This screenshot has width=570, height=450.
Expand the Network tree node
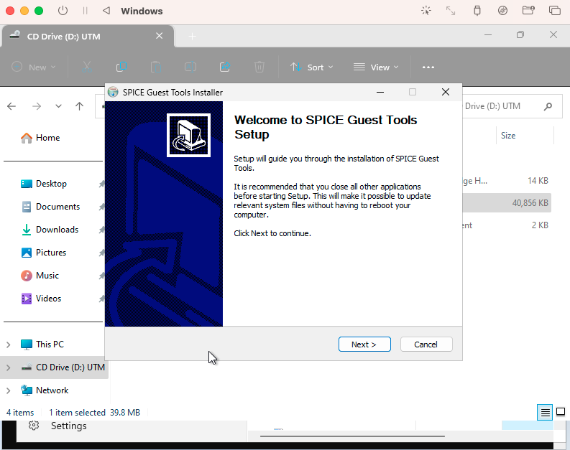9,390
